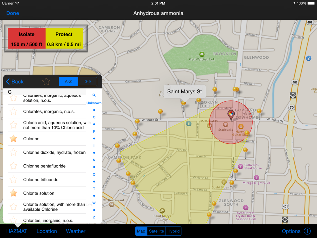Favorite Chlorine pentafluoride star
The height and width of the screenshot is (238, 317).
coord(13,166)
